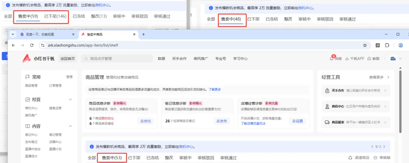The width and height of the screenshot is (409, 163).
Task: Go to next banner page arrow
Action: pos(384,147)
